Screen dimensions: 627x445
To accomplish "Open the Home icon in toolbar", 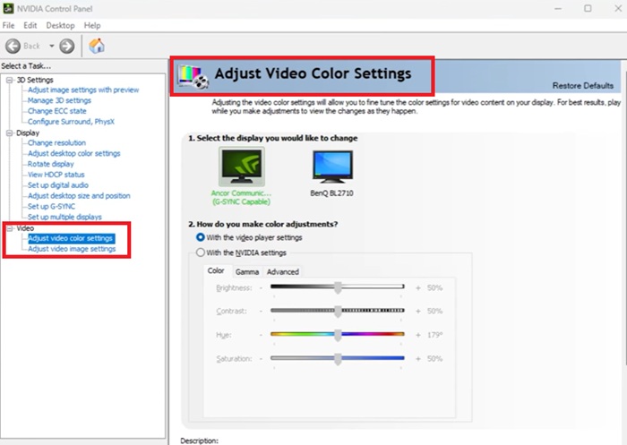I will click(x=97, y=46).
